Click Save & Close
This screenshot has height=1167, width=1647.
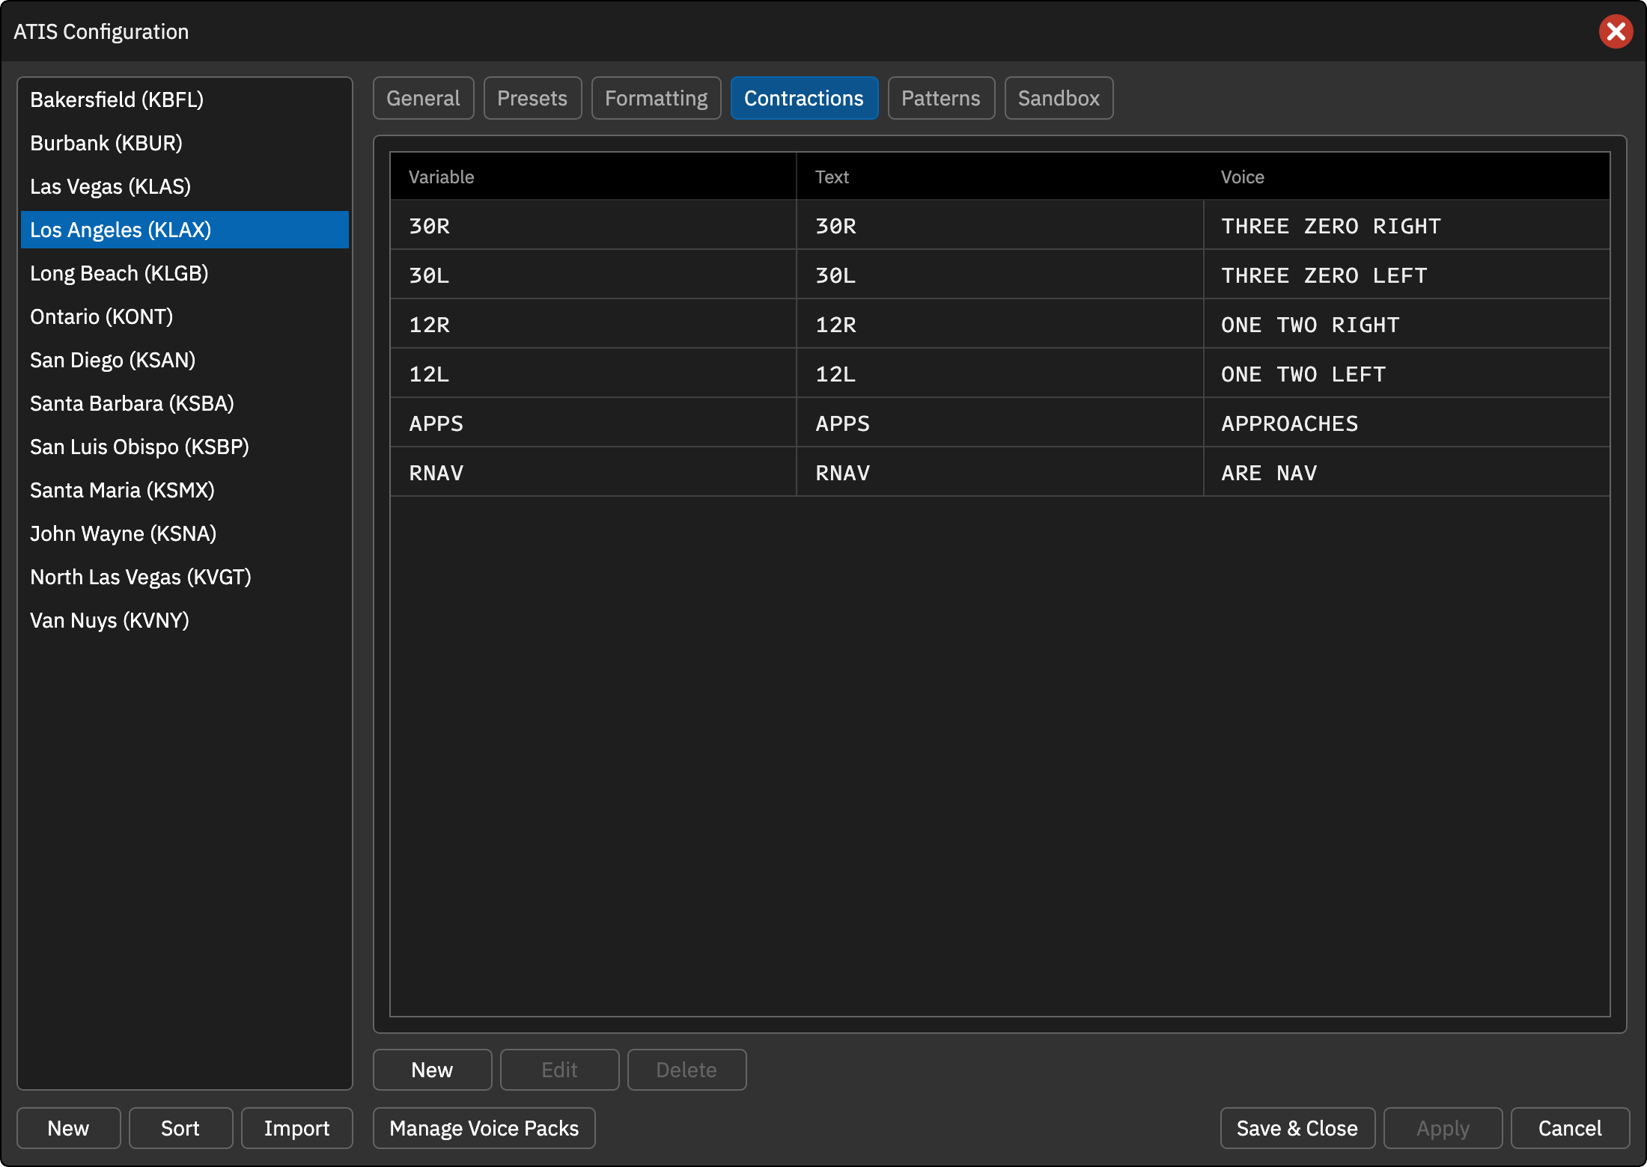1297,1128
